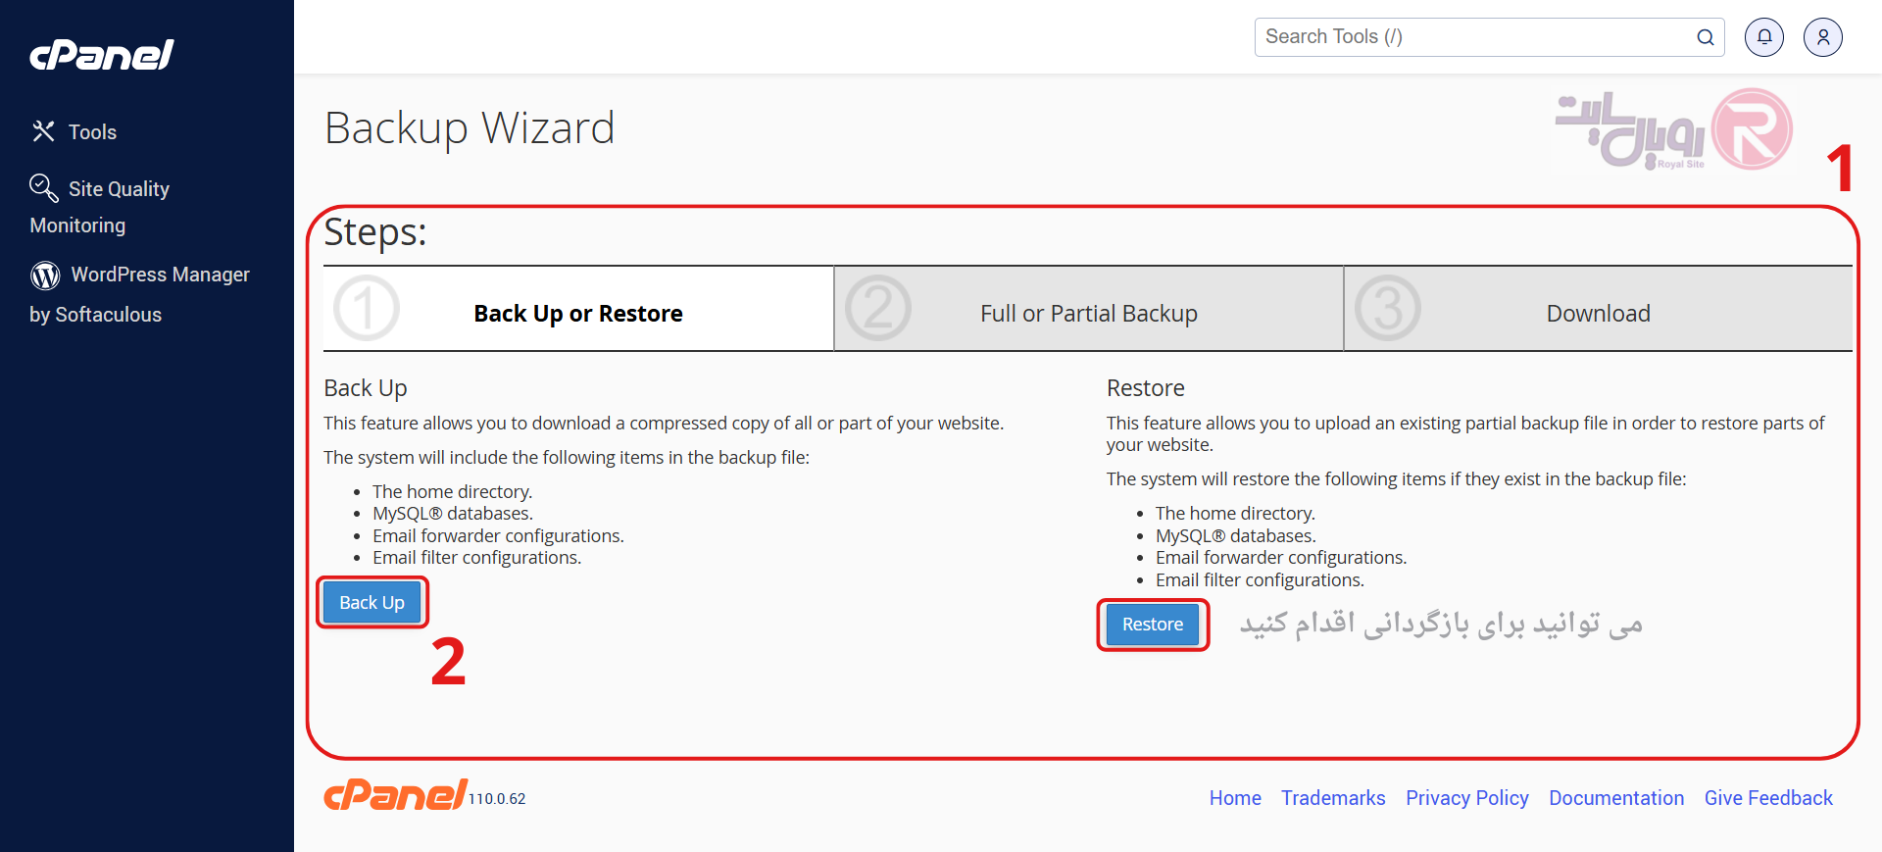Image resolution: width=1882 pixels, height=852 pixels.
Task: Select the Back Up or Restore step
Action: 578,314
